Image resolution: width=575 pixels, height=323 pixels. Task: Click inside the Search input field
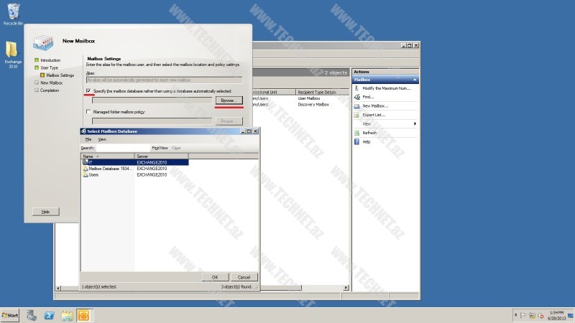(x=123, y=148)
